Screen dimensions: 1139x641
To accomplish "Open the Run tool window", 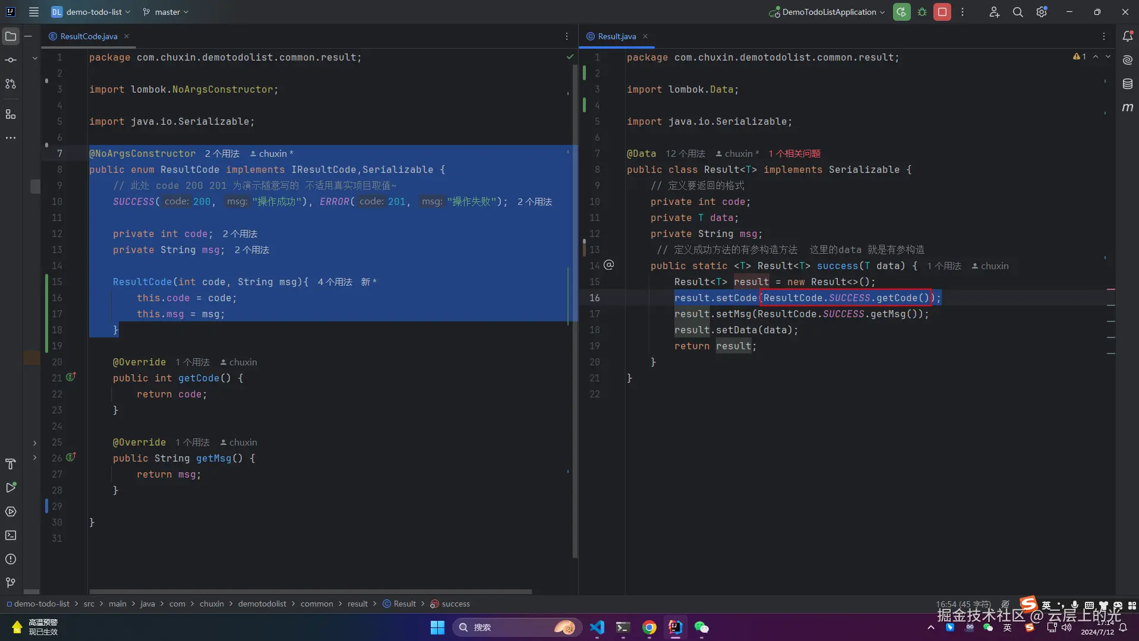I will click(x=11, y=488).
